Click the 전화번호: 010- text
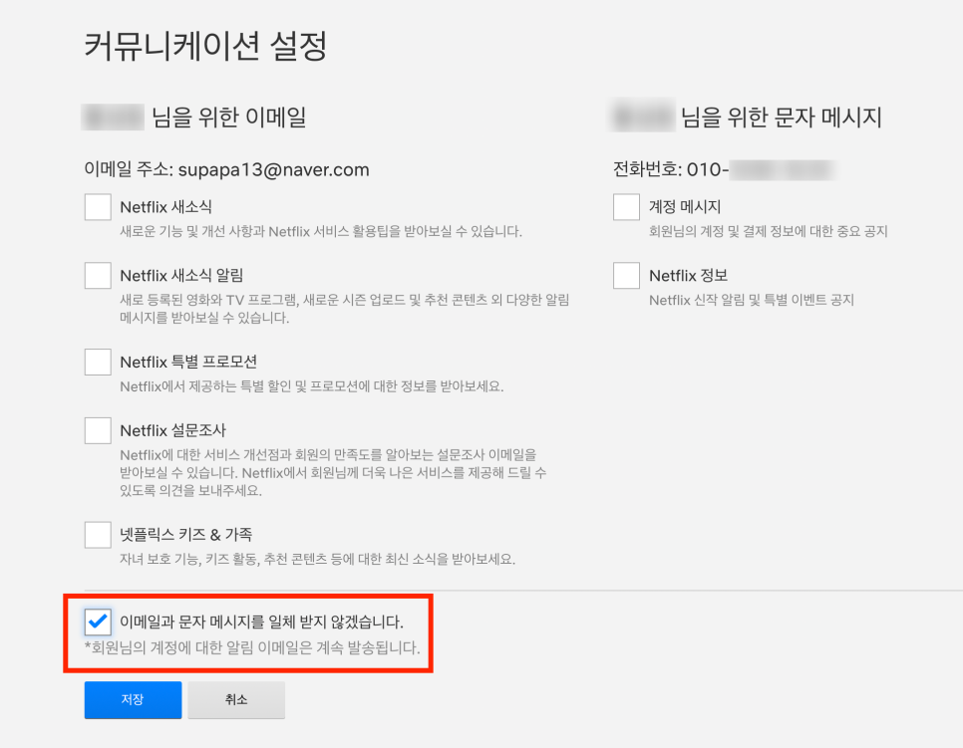The width and height of the screenshot is (963, 748). (671, 169)
